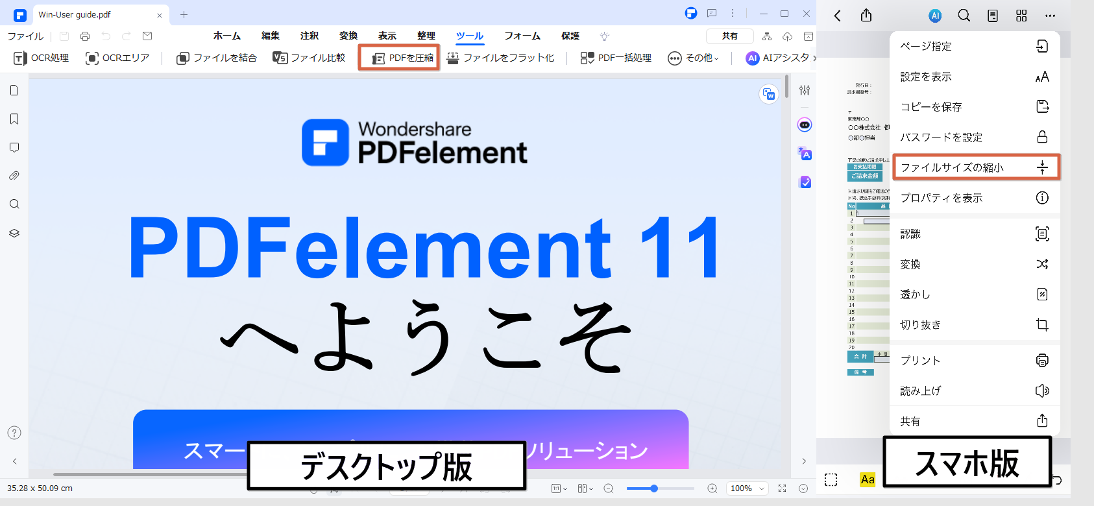Click the zoom out minus button
This screenshot has height=506, width=1094.
click(609, 488)
